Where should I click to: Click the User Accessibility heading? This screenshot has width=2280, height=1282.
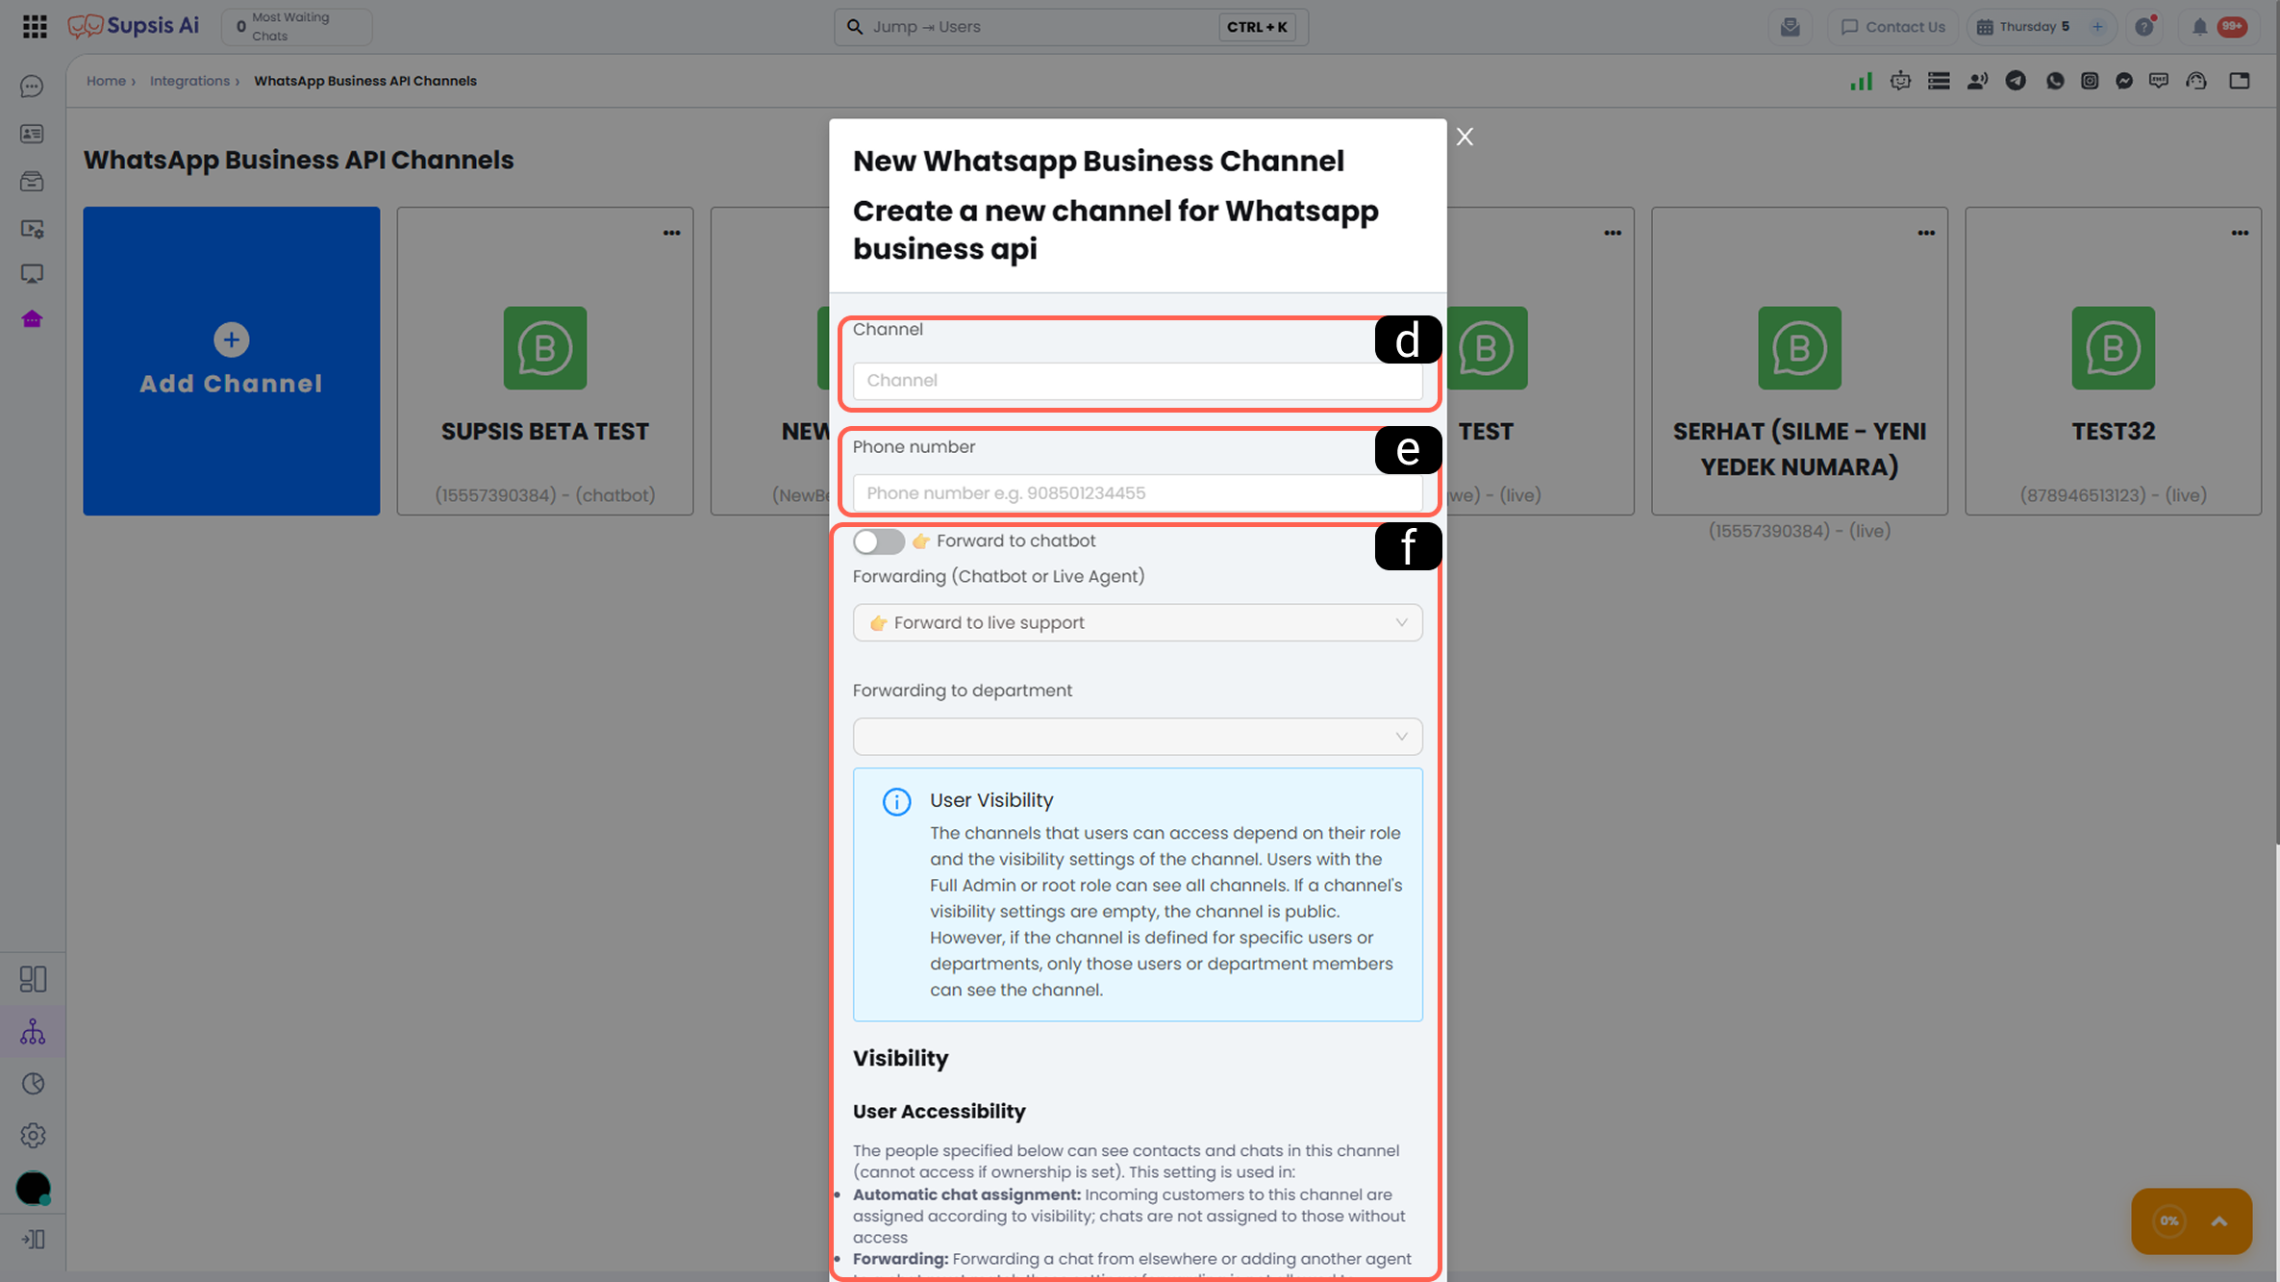pos(939,1112)
